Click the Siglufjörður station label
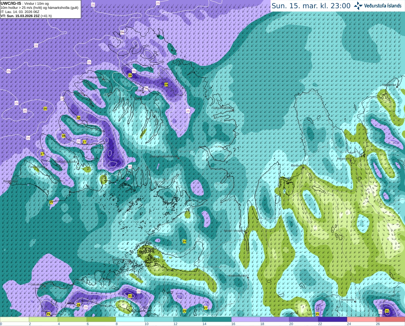Viewport: 405px width, 326px height. (x=389, y=85)
